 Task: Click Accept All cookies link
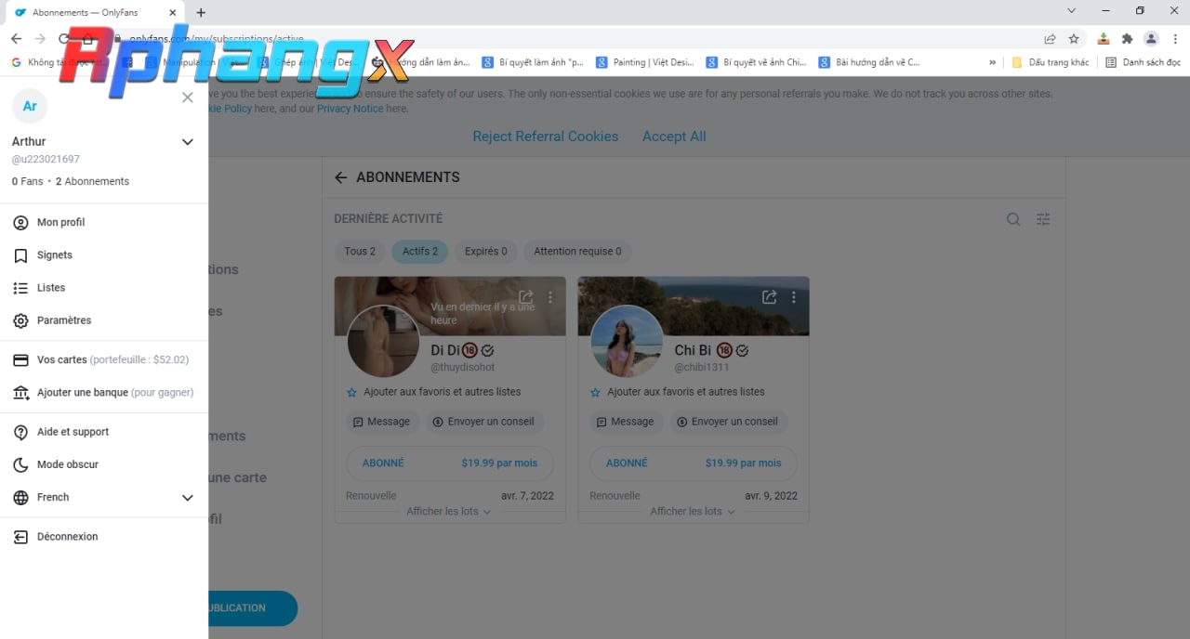pyautogui.click(x=674, y=137)
